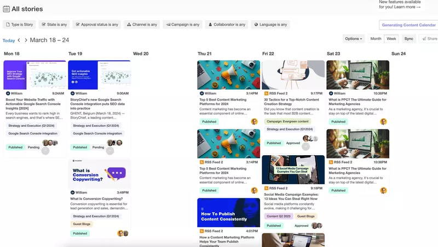The image size is (438, 247).
Task: Expand the Options dropdown
Action: [x=353, y=39]
